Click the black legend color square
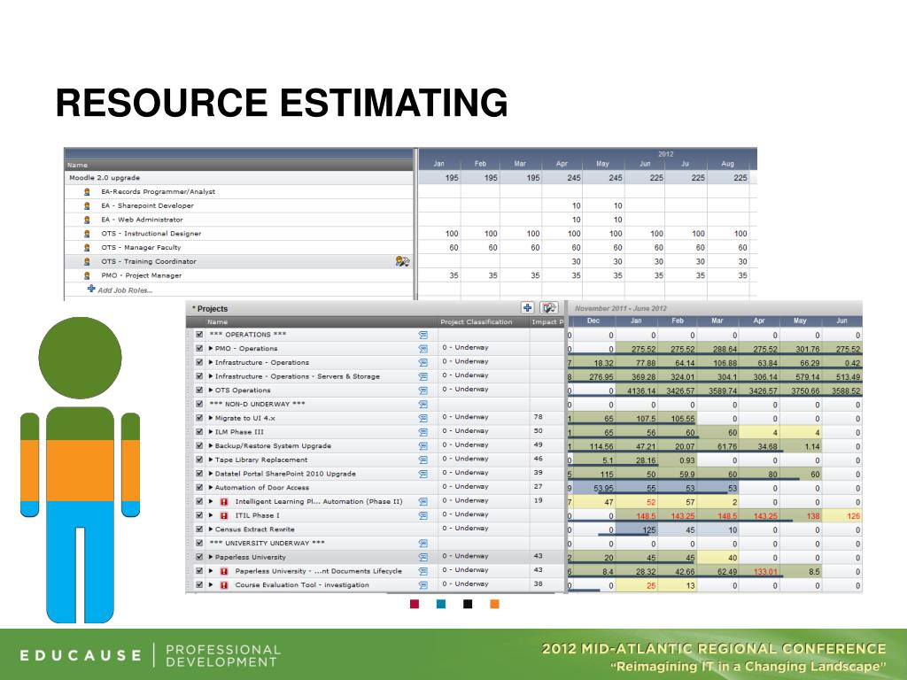The image size is (907, 680). tap(468, 604)
